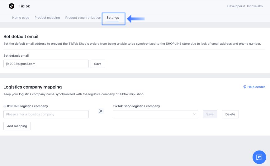Delete the logistics mapping row
This screenshot has width=270, height=166.
coord(230,114)
